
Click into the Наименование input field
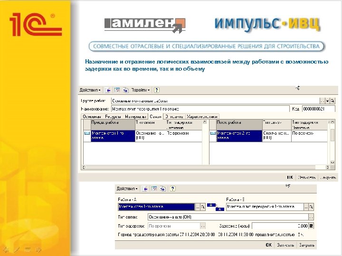[x=200, y=109]
